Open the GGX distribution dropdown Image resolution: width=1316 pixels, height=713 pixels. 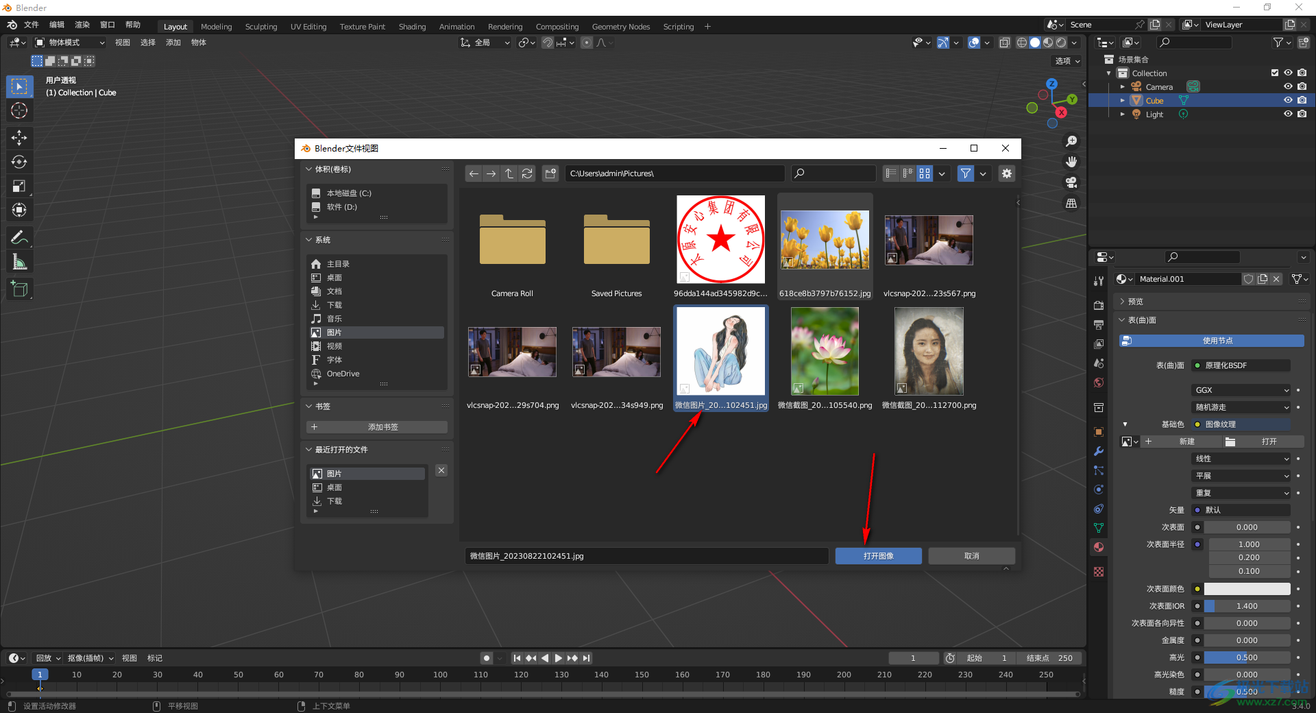click(x=1241, y=390)
